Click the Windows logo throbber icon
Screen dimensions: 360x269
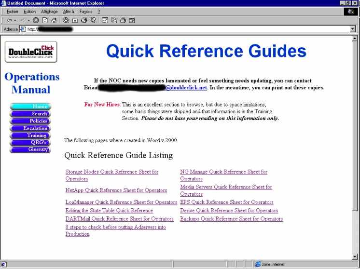coord(351,12)
